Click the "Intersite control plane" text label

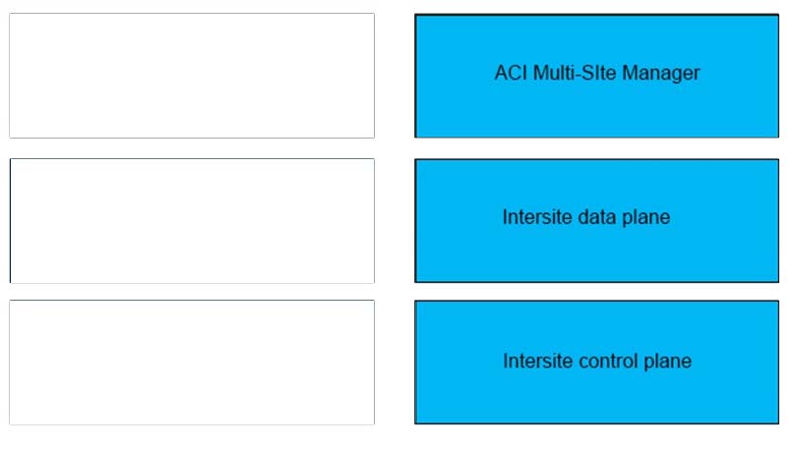pyautogui.click(x=597, y=361)
